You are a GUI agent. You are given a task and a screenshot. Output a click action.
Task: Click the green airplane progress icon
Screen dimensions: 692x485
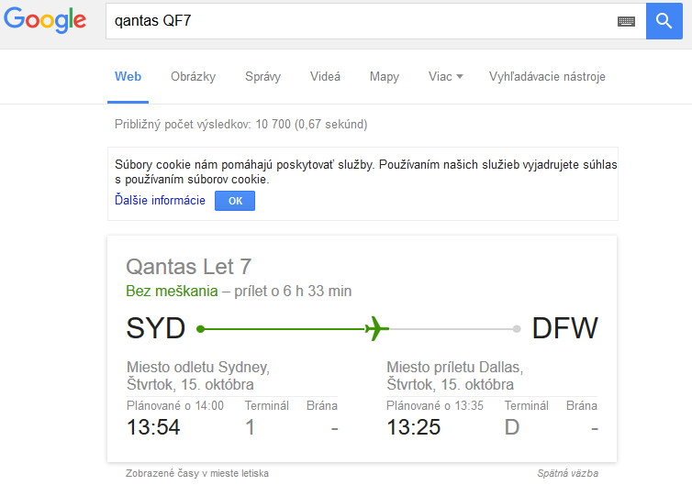pyautogui.click(x=377, y=328)
